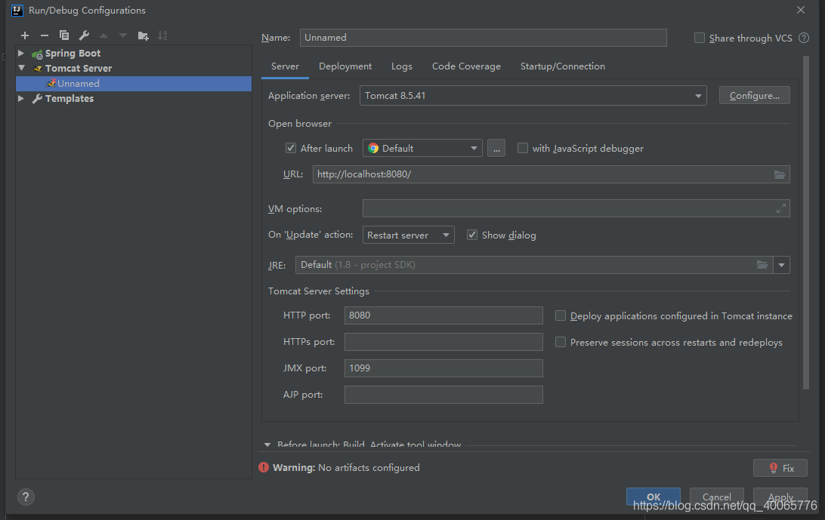Image resolution: width=825 pixels, height=520 pixels.
Task: Enable with JavaScript debugger checkbox
Action: [523, 149]
